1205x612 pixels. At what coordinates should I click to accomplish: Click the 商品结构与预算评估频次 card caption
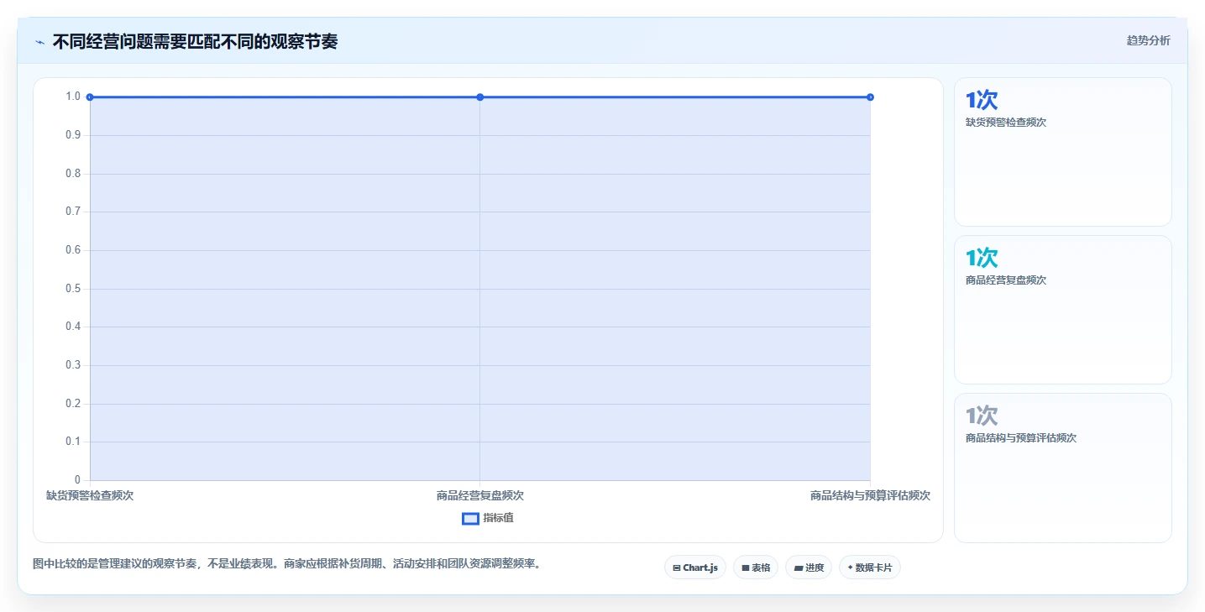click(x=1021, y=438)
